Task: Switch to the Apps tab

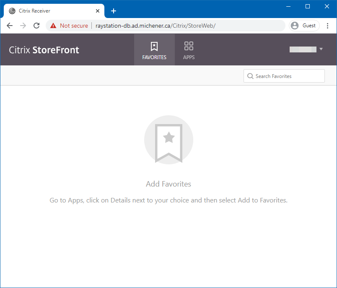Action: pos(189,49)
